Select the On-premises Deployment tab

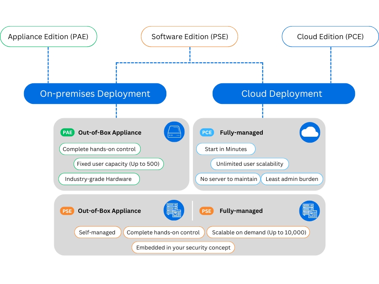point(95,93)
